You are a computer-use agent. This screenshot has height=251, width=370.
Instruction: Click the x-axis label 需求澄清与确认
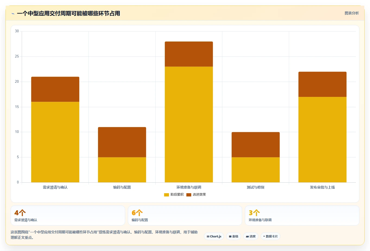55,187
